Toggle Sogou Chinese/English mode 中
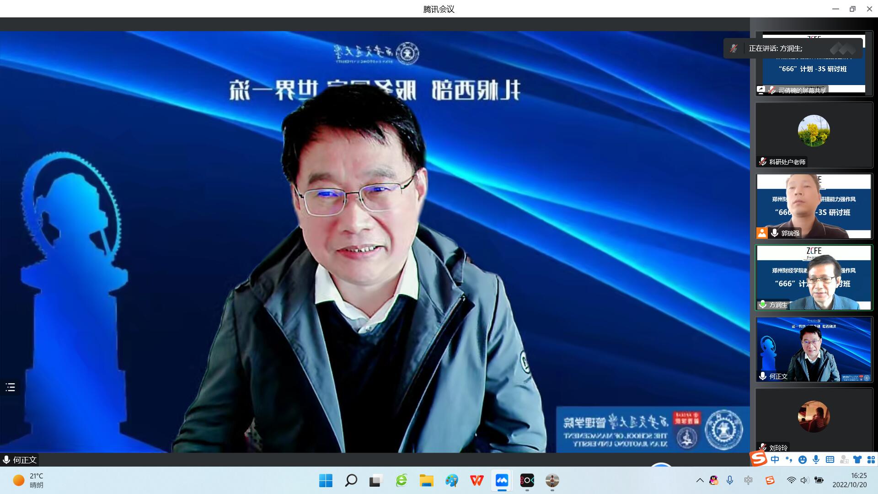 tap(775, 460)
